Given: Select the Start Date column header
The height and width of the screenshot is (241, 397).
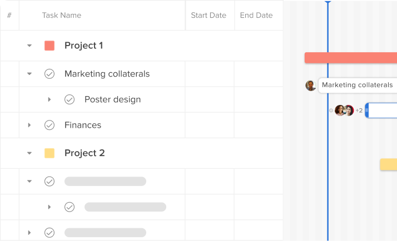Looking at the screenshot, I should [209, 15].
